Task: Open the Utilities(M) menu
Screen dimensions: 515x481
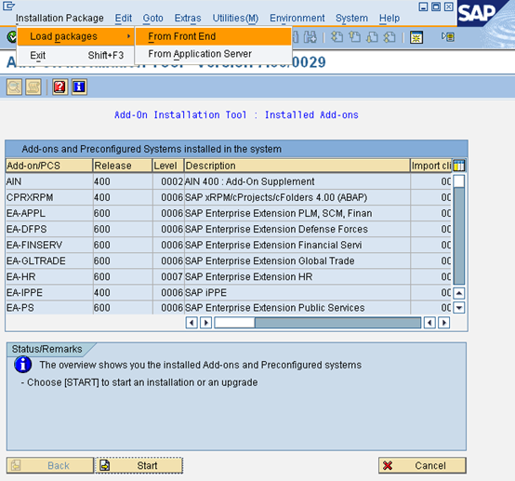Action: point(235,18)
